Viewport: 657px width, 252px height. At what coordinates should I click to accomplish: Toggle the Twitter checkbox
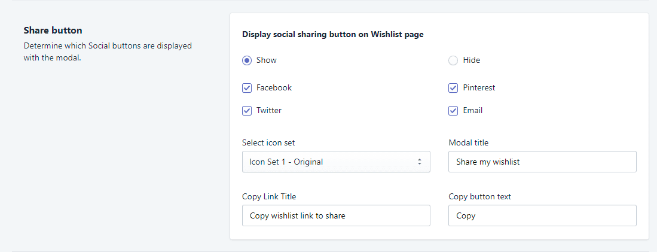coord(247,111)
